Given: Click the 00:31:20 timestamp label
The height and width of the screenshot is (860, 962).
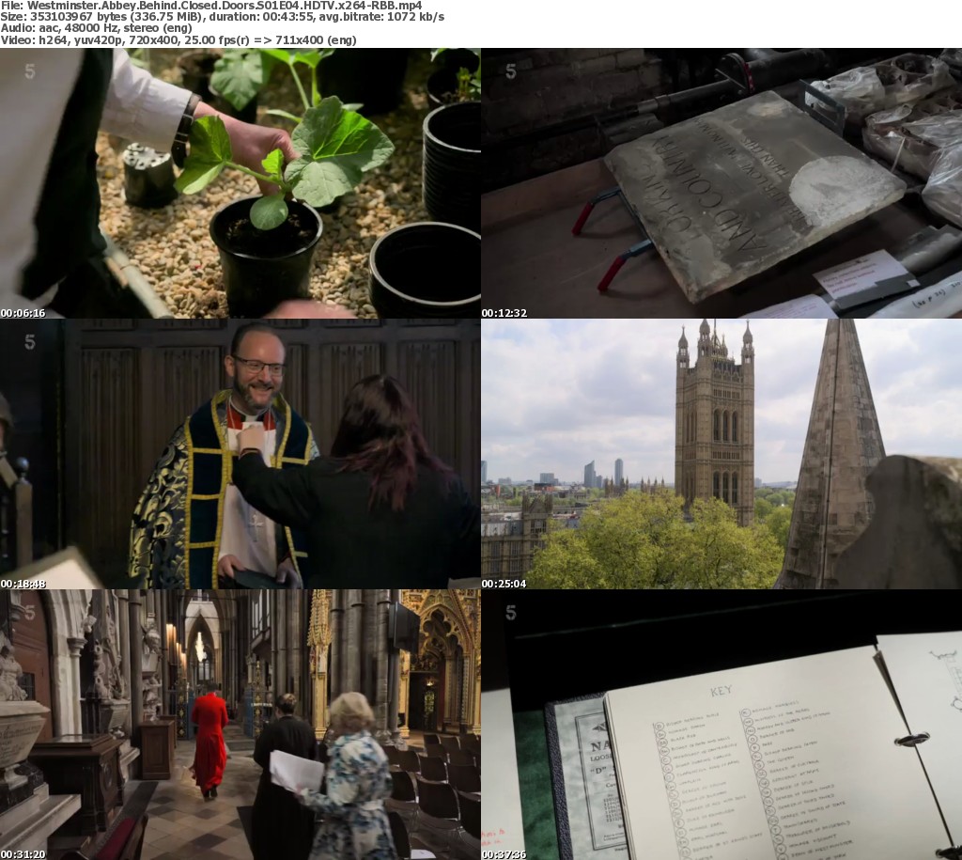Looking at the screenshot, I should tap(23, 854).
